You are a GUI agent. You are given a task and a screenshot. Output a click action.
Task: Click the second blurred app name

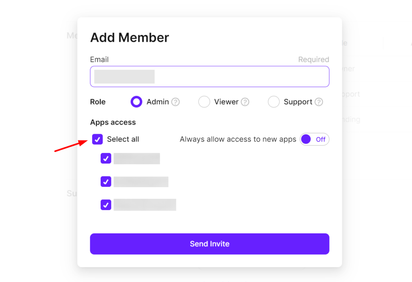tap(141, 182)
